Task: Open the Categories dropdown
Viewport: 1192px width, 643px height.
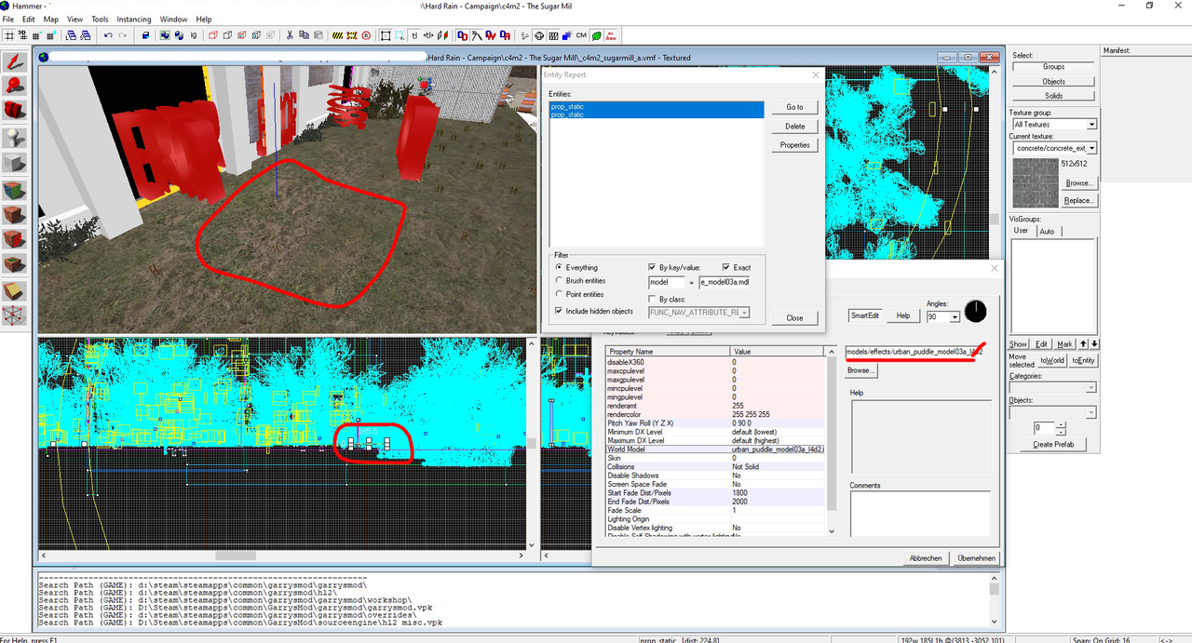Action: coord(1091,387)
